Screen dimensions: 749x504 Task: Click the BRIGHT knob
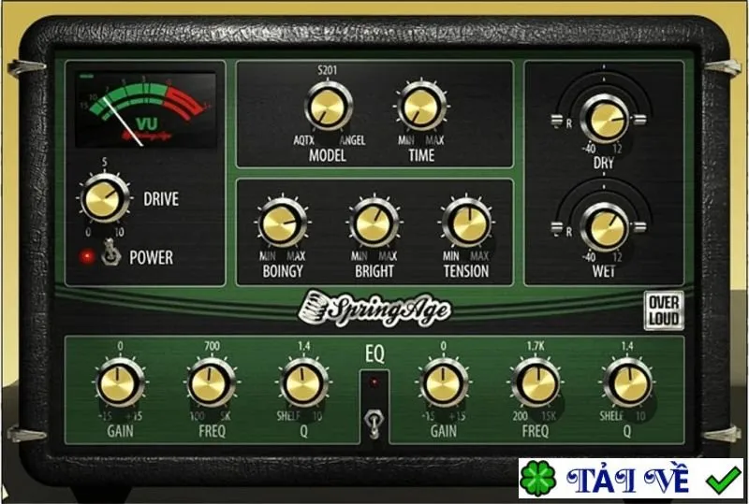click(374, 222)
